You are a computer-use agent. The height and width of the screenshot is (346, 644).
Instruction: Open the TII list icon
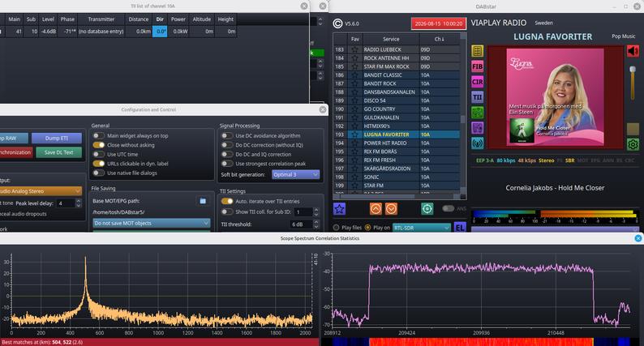[477, 97]
